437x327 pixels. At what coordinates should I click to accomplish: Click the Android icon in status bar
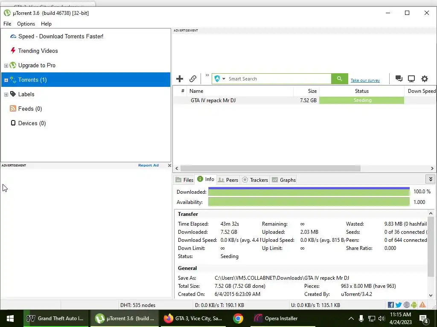414,305
